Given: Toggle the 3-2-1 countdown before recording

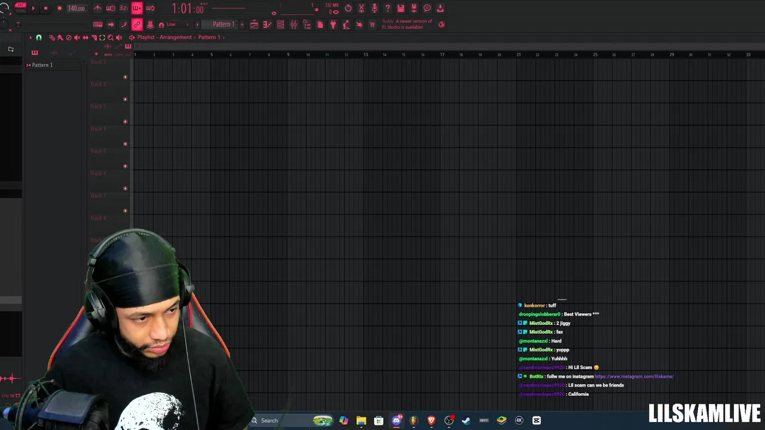Looking at the screenshot, I should click(x=124, y=8).
